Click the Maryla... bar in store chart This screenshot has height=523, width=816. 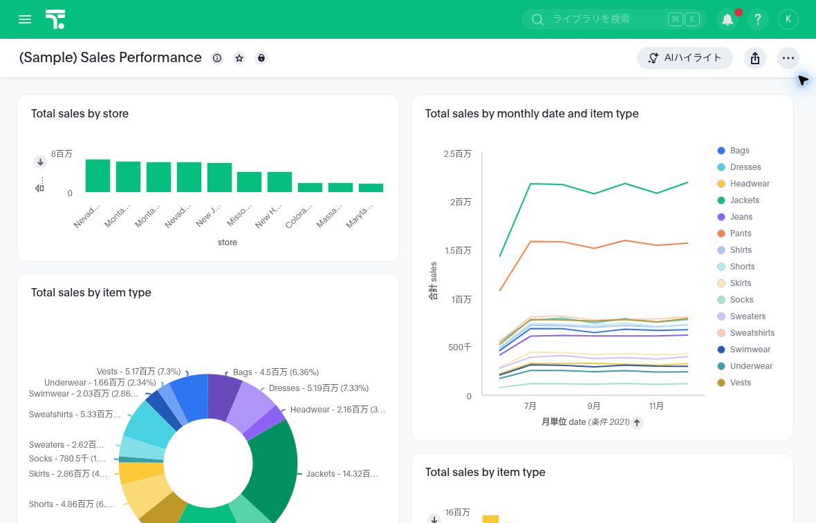point(371,188)
